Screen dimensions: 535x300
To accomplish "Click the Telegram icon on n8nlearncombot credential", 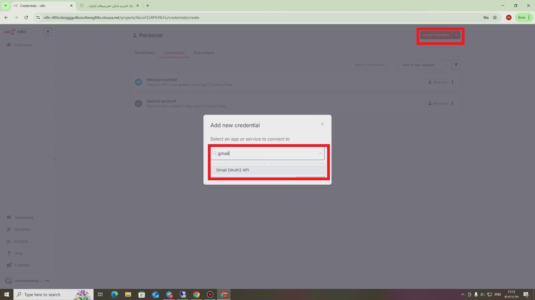I will [x=138, y=82].
